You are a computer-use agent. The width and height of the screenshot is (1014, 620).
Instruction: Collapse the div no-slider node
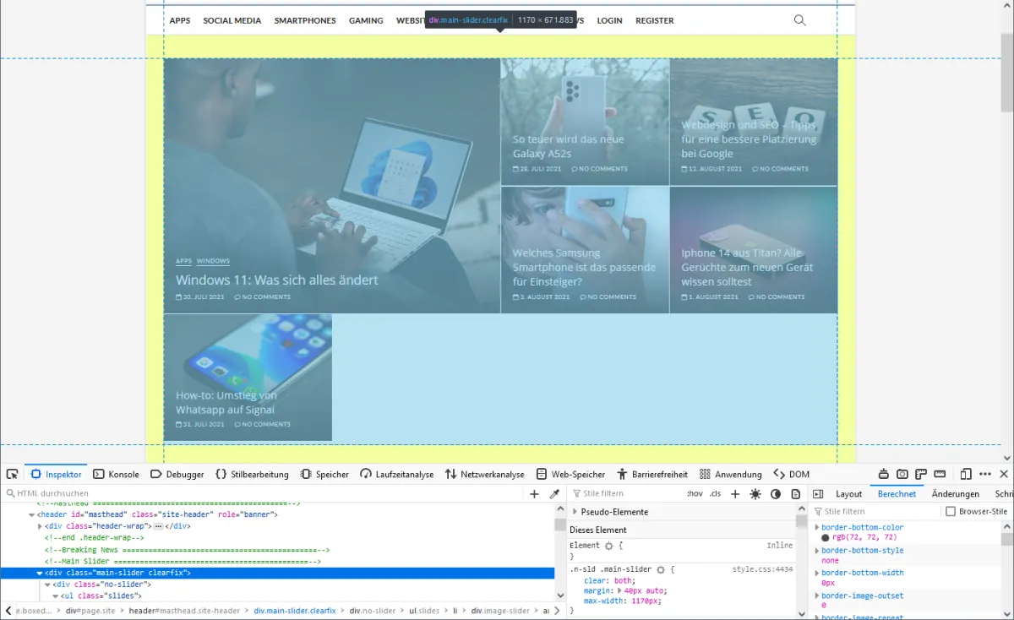point(48,585)
